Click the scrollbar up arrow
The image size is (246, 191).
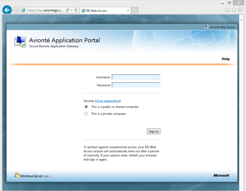pos(241,20)
